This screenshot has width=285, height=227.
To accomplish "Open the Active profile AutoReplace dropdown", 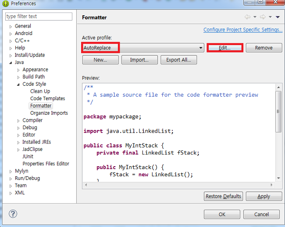I will tap(143, 48).
